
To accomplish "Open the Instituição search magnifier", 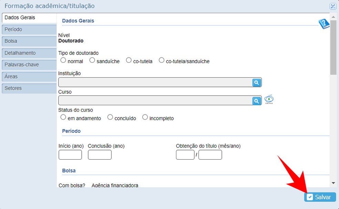I will 257,82.
